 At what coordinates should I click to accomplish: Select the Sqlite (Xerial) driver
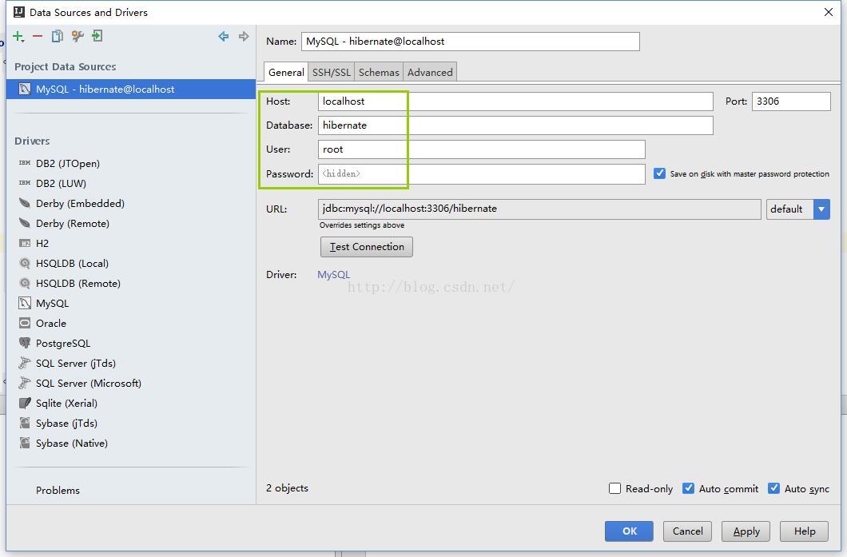click(x=66, y=403)
